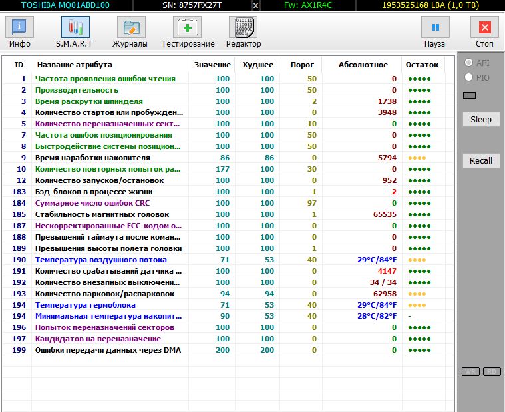
Task: Select row Количество срабатываний датчика
Action: 227,271
